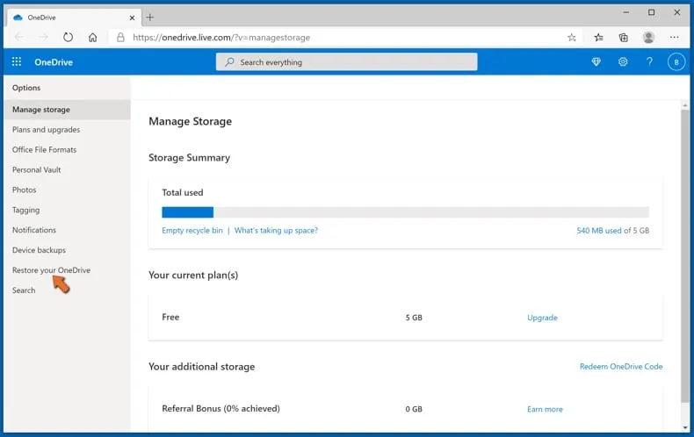This screenshot has height=437, width=694.
Task: Open the OneDrive app launcher grid
Action: pos(17,61)
